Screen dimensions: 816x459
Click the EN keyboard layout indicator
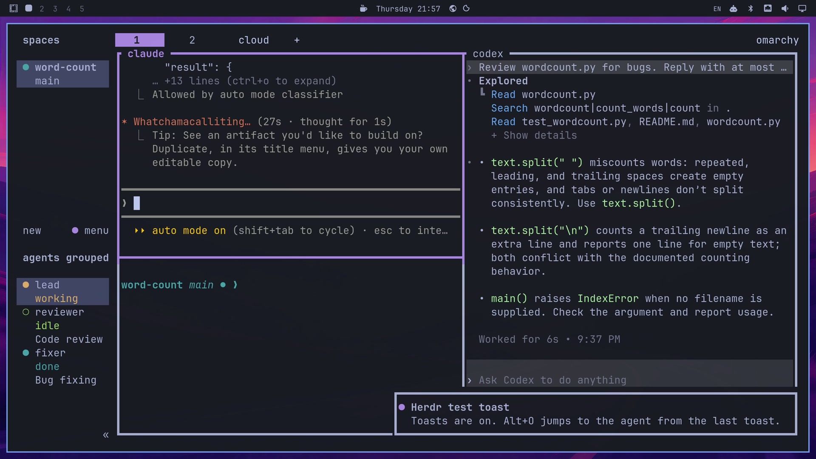(717, 8)
